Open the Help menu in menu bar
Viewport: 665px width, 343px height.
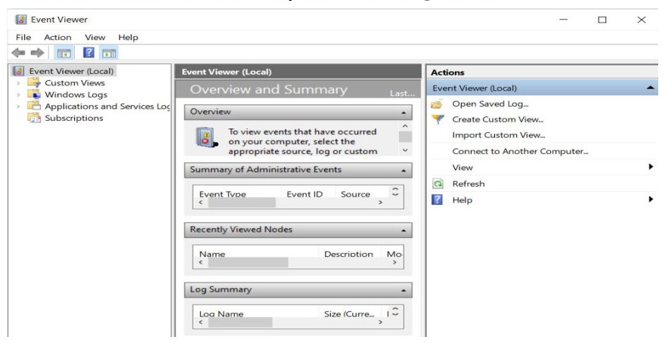(128, 37)
